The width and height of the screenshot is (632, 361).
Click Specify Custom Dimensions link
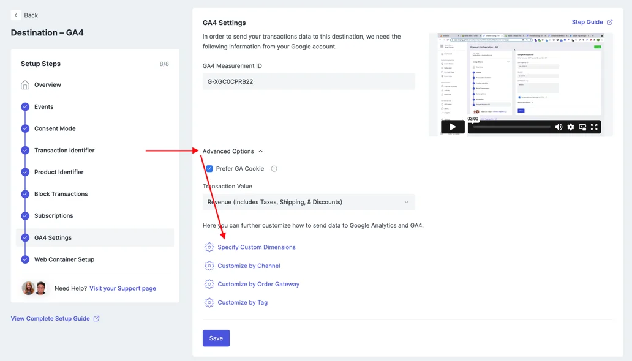click(x=257, y=247)
